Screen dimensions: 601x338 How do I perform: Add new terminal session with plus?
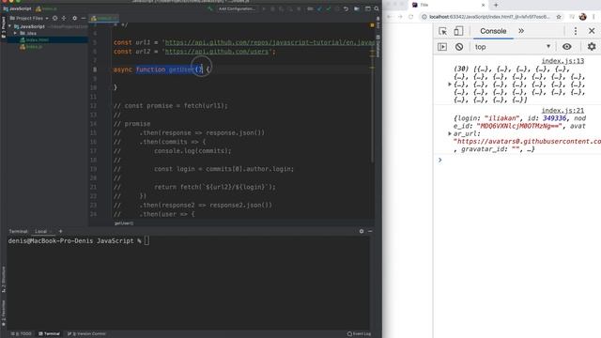pyautogui.click(x=60, y=232)
